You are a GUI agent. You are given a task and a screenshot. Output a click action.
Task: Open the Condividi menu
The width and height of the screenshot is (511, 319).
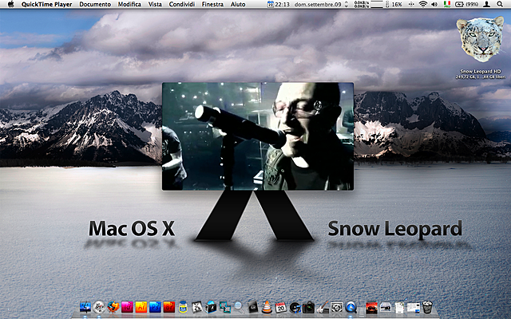(x=182, y=4)
